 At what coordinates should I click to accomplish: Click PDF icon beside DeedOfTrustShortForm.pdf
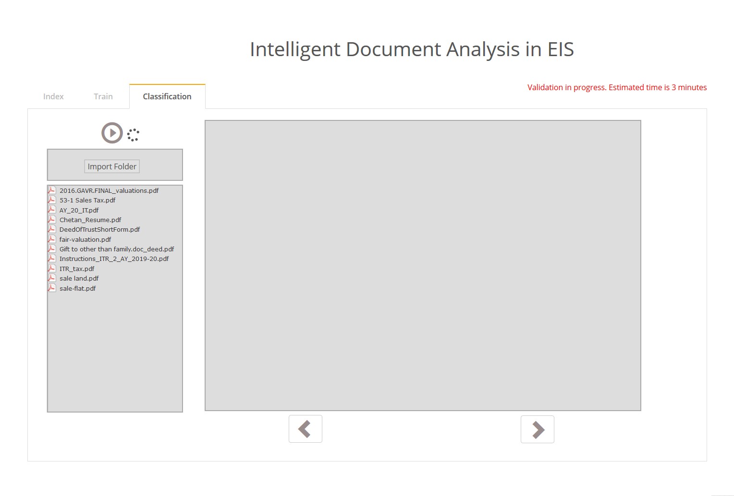(x=52, y=229)
